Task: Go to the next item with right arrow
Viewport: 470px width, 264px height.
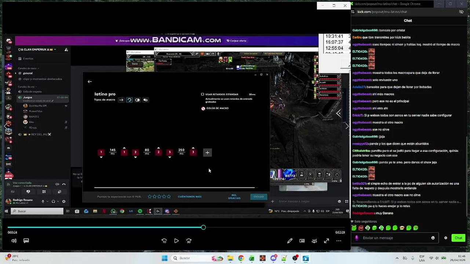Action: tap(347, 126)
